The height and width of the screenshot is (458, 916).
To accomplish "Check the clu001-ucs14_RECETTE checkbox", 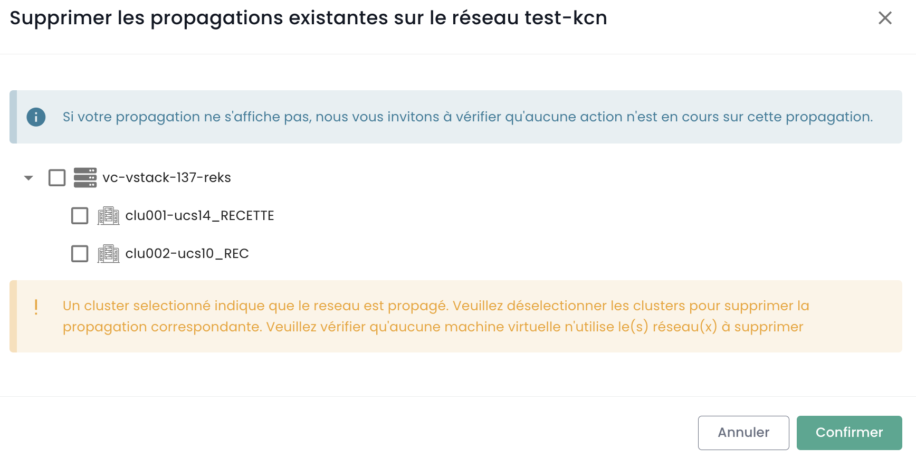I will (x=80, y=216).
